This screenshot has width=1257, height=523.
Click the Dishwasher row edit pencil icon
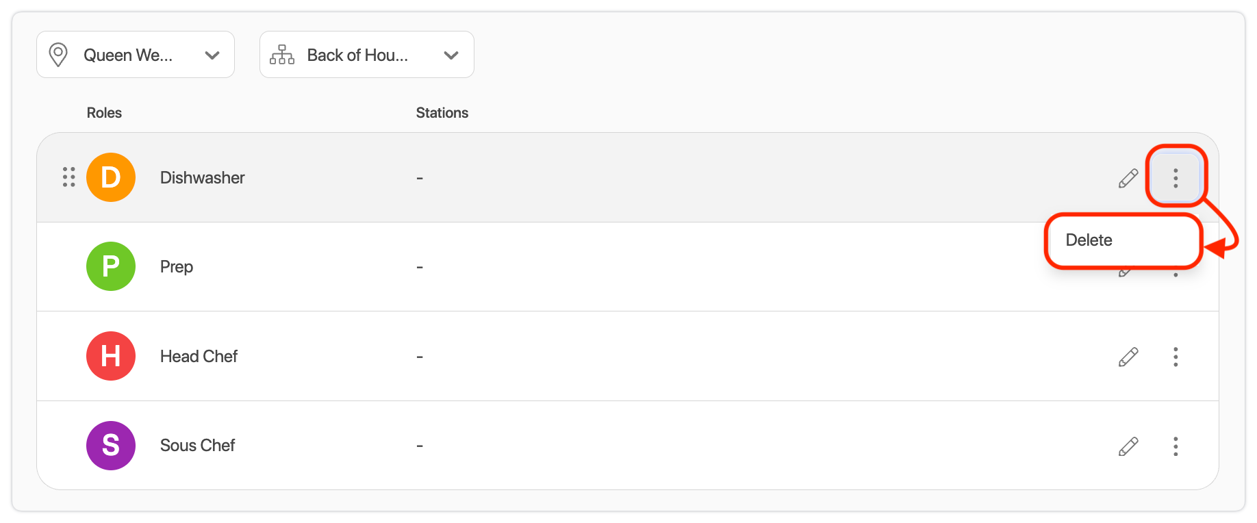(x=1128, y=178)
